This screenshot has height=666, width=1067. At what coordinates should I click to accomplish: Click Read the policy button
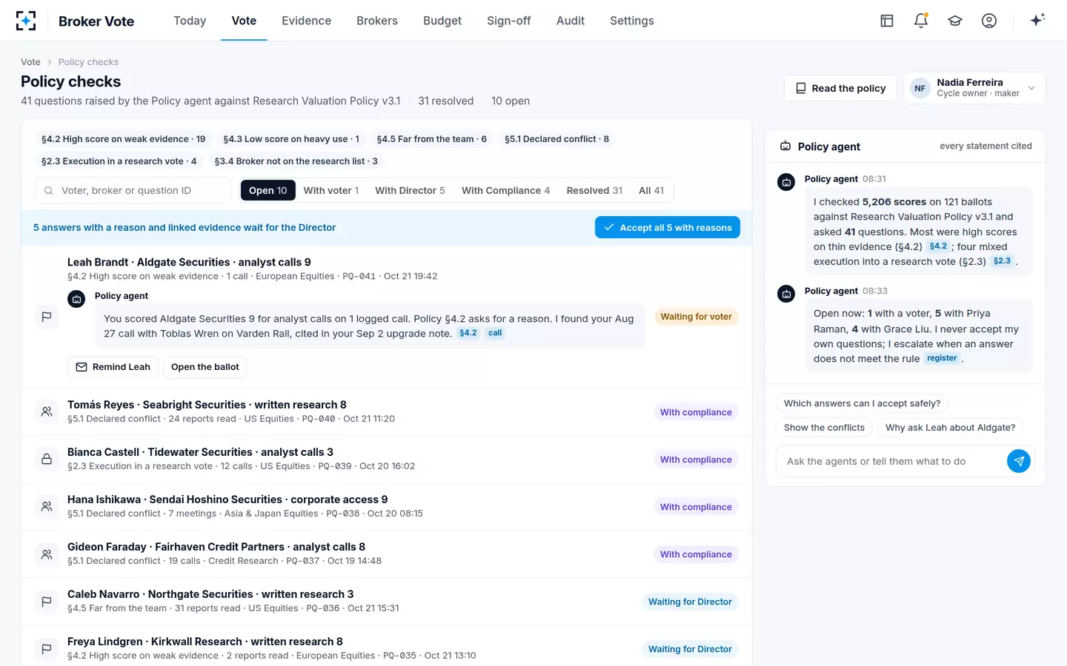[840, 88]
